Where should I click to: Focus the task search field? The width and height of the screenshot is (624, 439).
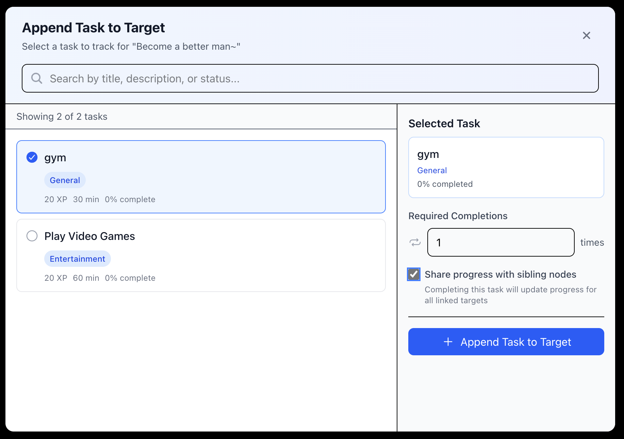(x=310, y=78)
